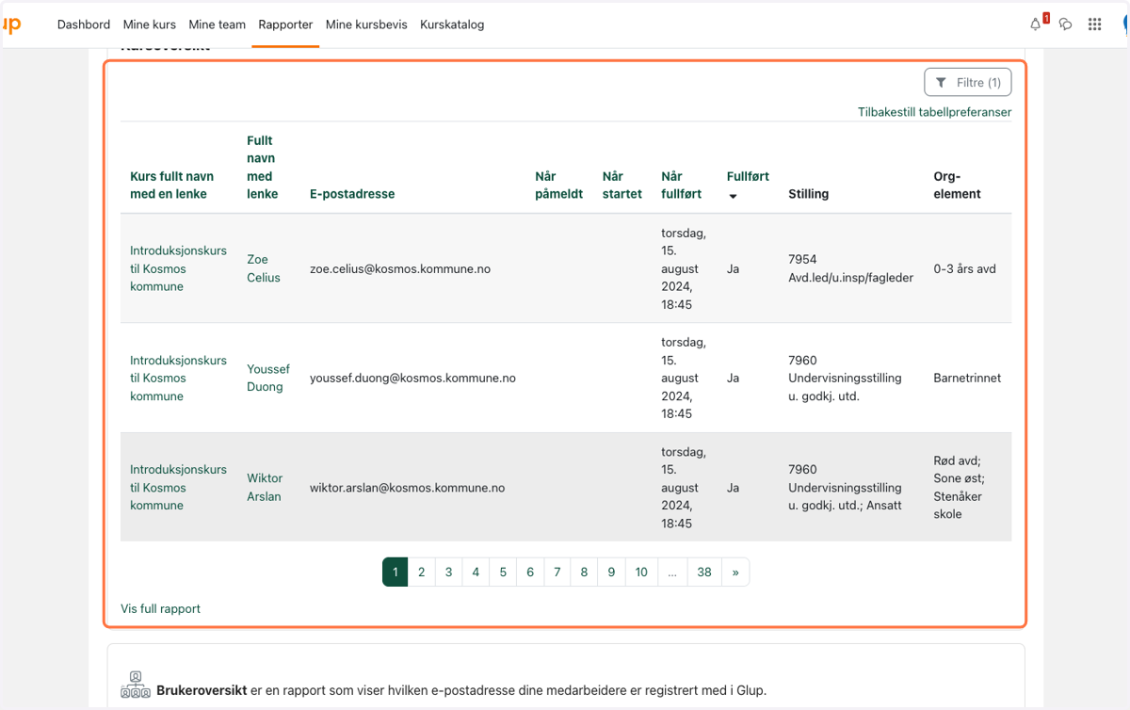Sort by Når fullført column
Image resolution: width=1130 pixels, height=710 pixels.
coord(681,186)
